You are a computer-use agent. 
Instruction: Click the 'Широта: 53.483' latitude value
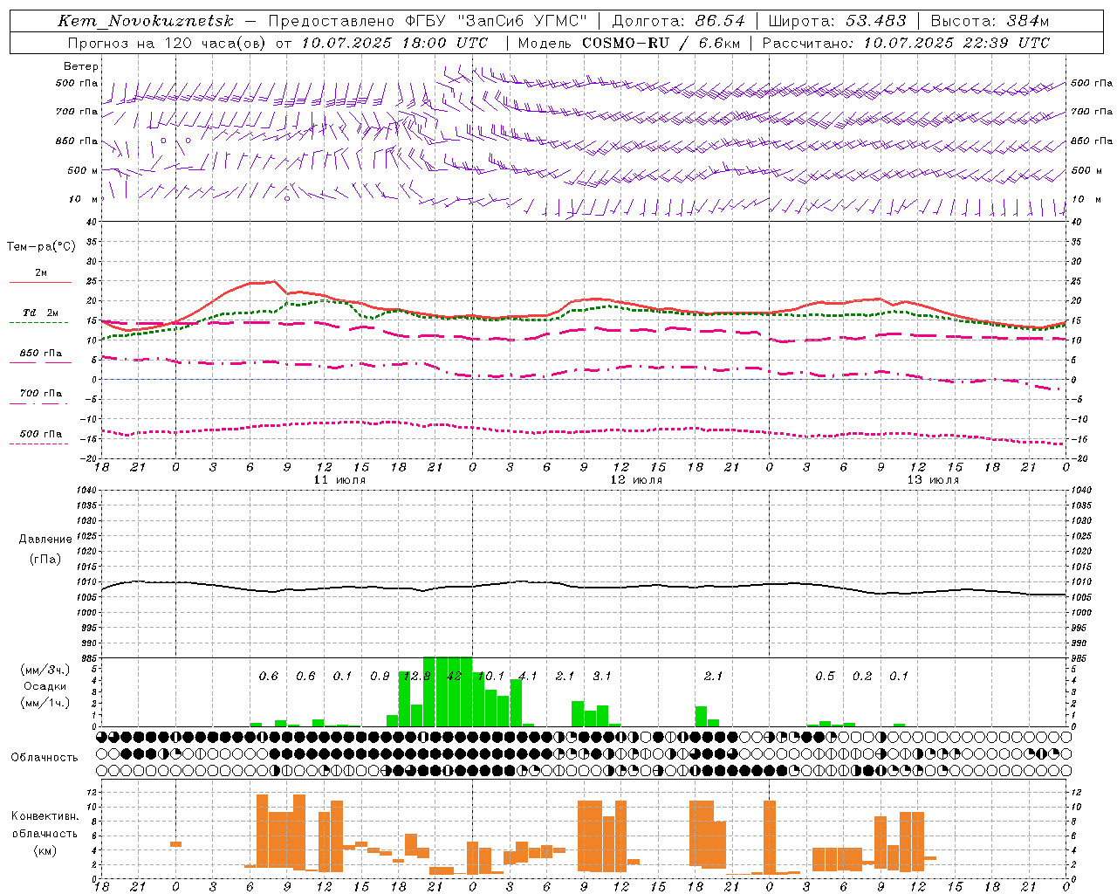pos(837,21)
